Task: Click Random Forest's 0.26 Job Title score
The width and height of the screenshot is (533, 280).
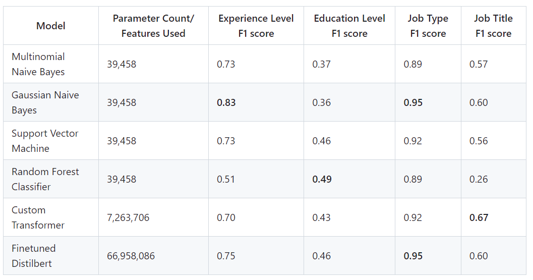Action: click(479, 179)
